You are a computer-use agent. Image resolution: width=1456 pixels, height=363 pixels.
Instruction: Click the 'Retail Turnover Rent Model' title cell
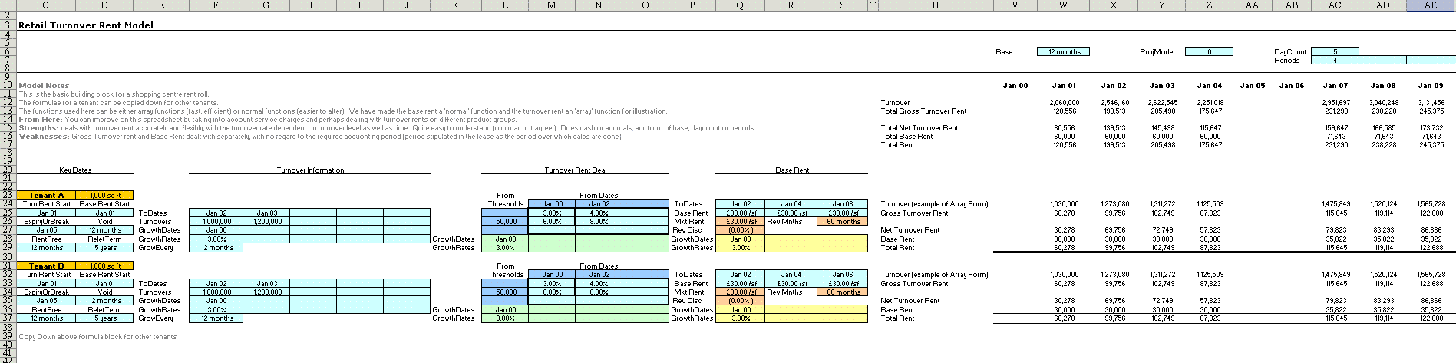[86, 25]
